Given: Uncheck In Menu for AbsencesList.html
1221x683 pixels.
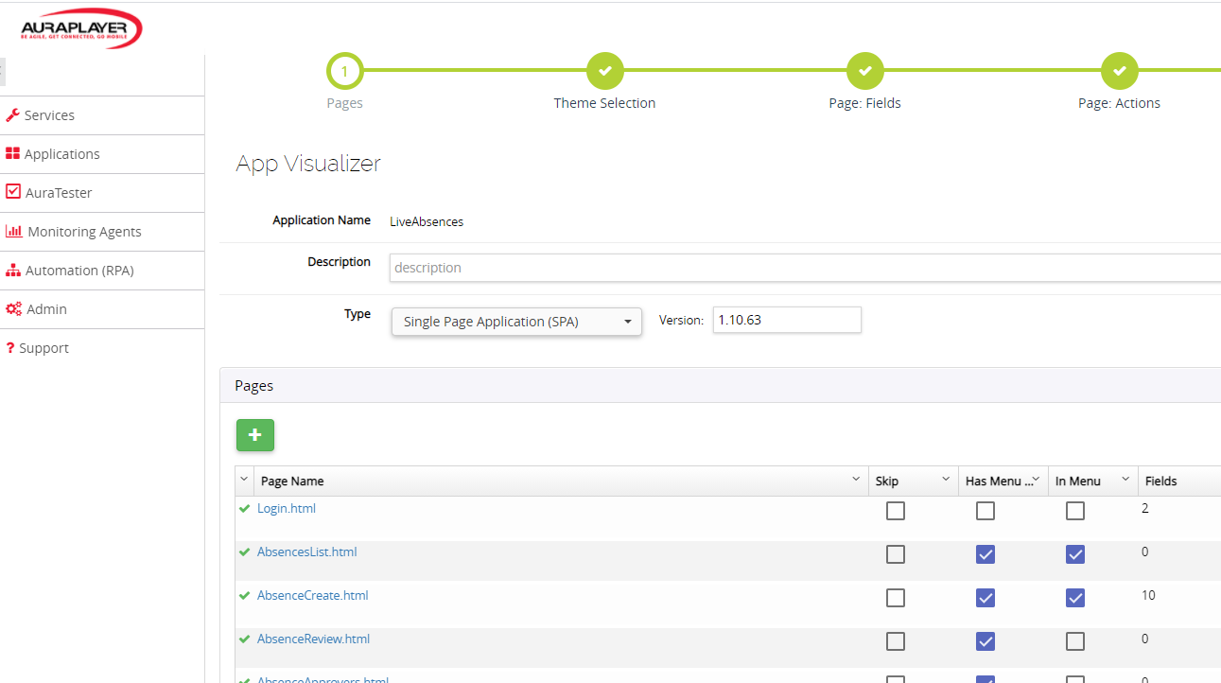Looking at the screenshot, I should click(1075, 554).
